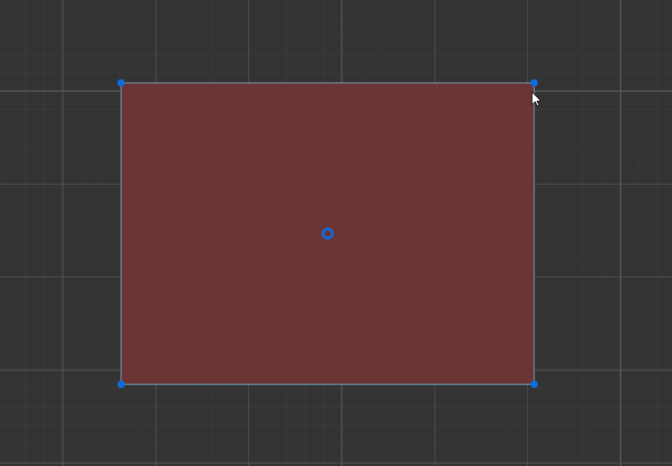Select the top-left corner handle of the rectangle
The width and height of the screenshot is (672, 466).
tap(121, 83)
